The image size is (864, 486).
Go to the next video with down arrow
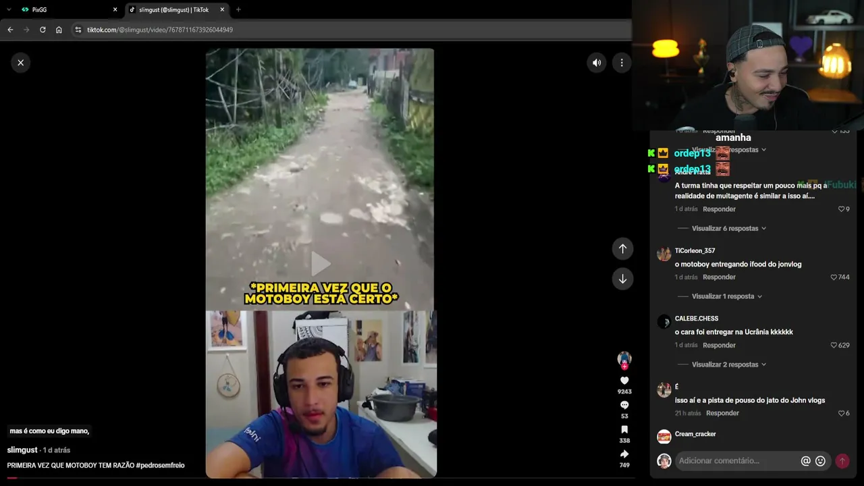[622, 279]
